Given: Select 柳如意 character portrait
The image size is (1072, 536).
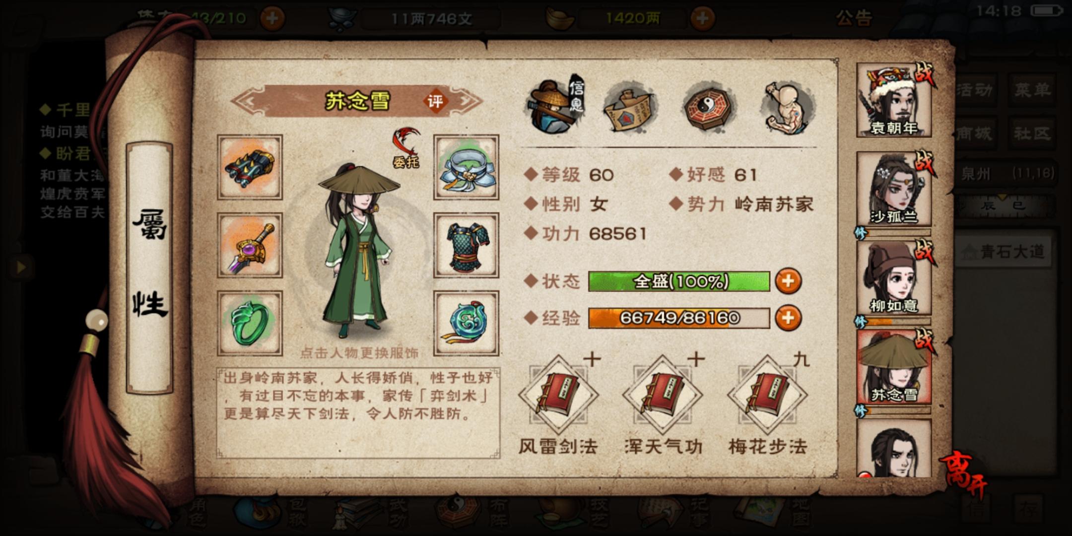Looking at the screenshot, I should [894, 278].
